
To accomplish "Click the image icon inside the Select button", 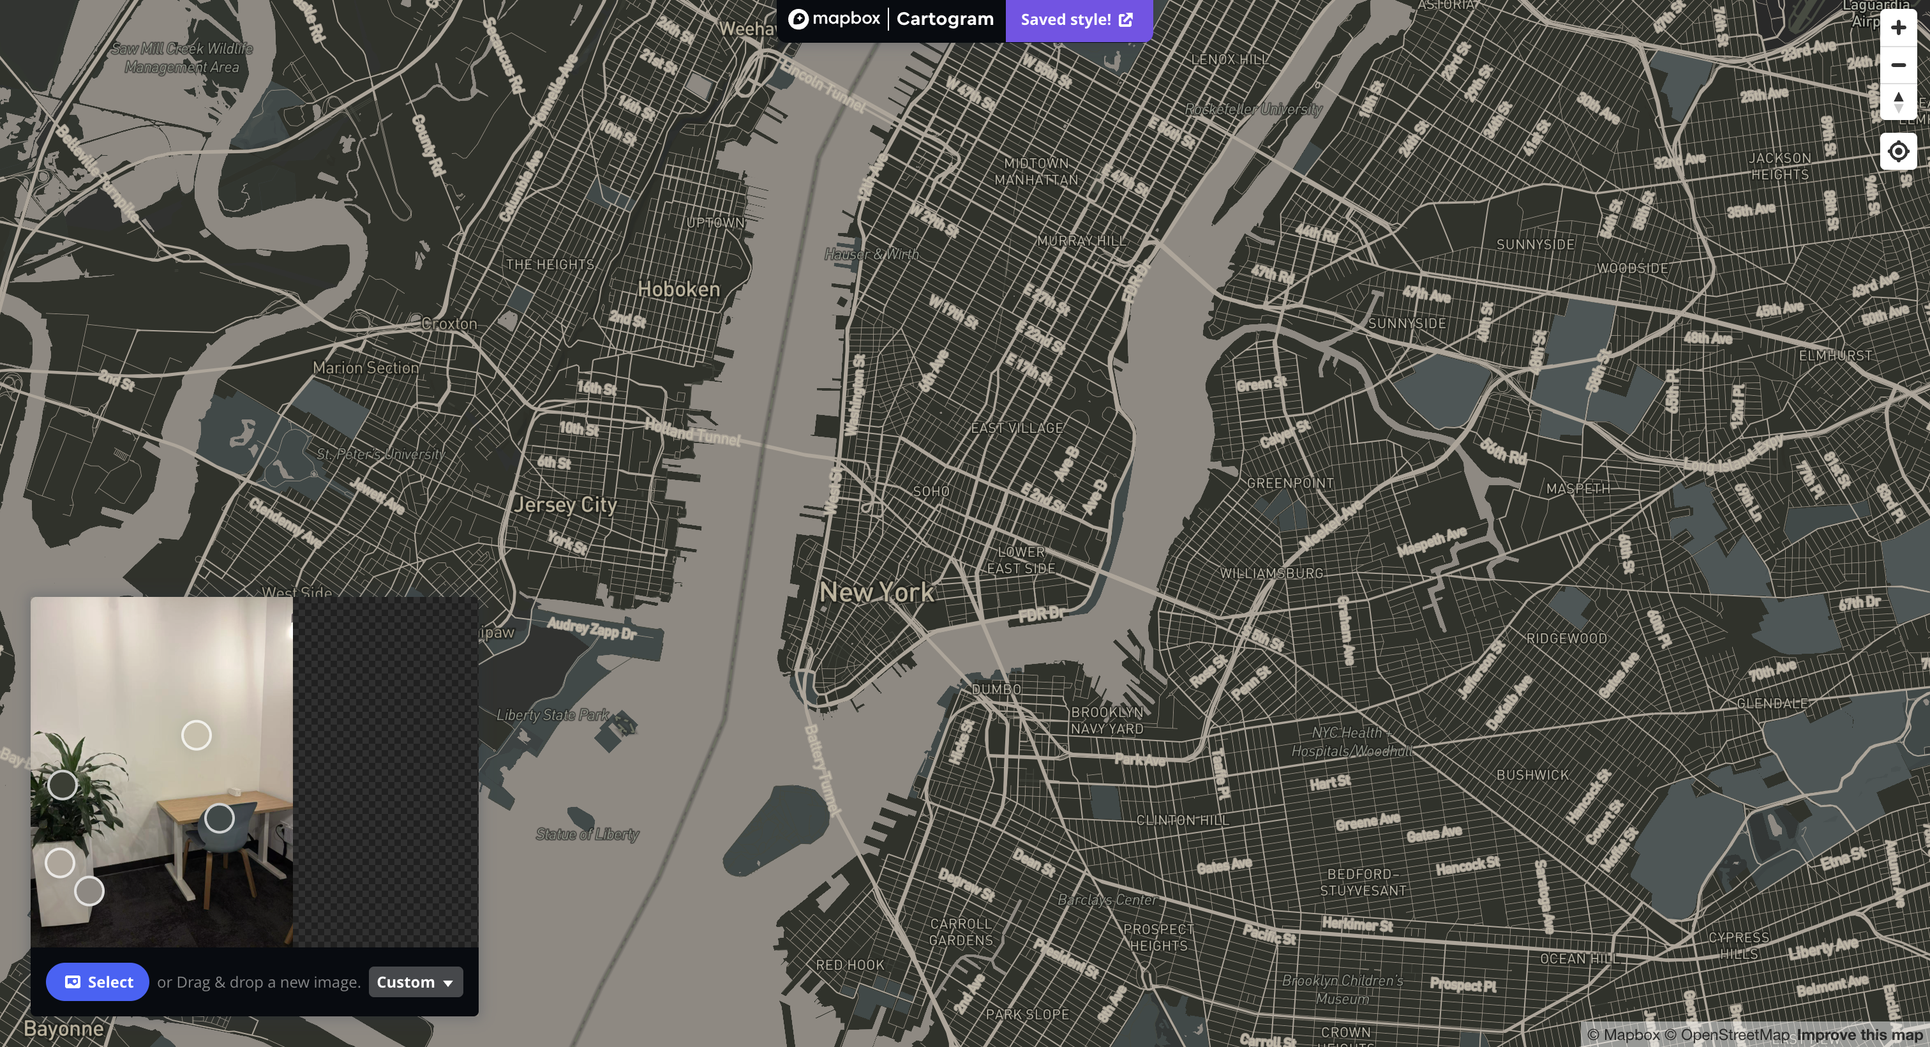I will (x=73, y=982).
